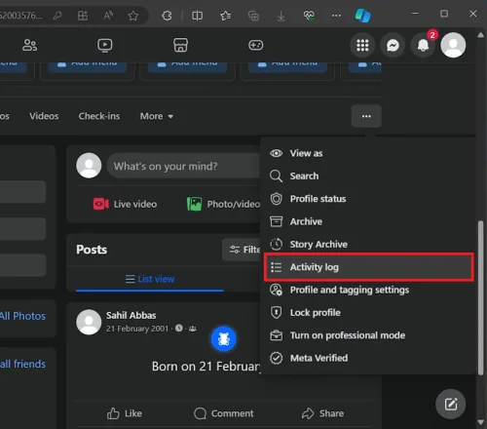Go to the Marketplace storefront icon
The width and height of the screenshot is (487, 429).
pos(180,45)
